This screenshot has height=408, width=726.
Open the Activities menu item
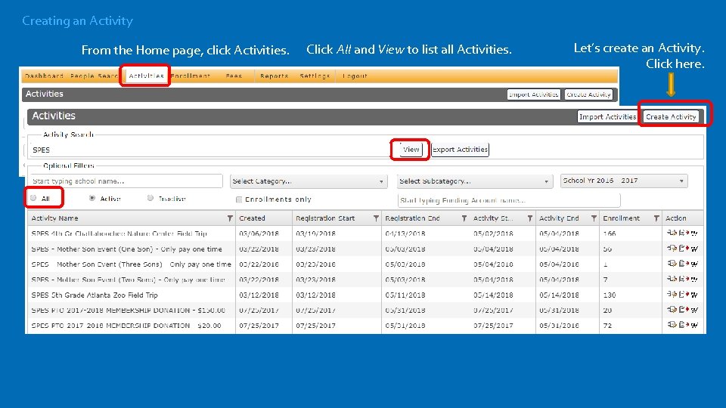[146, 76]
